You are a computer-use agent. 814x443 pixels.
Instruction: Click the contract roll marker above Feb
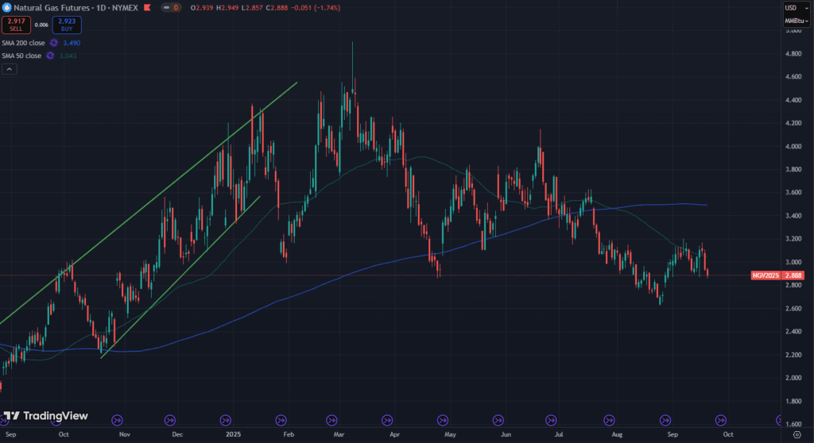[x=279, y=419]
